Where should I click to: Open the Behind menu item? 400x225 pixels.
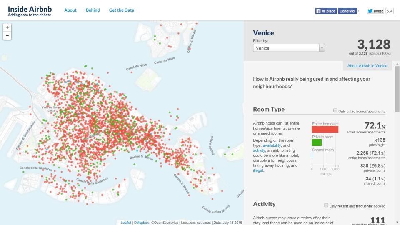(x=92, y=10)
